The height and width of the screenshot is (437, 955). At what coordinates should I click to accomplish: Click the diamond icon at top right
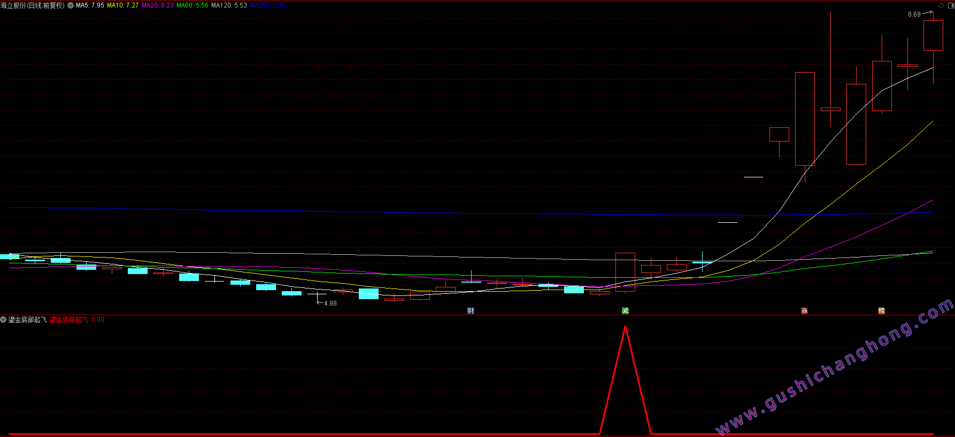(941, 5)
